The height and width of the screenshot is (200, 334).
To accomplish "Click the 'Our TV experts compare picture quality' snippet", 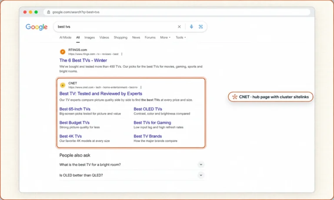I will [126, 100].
